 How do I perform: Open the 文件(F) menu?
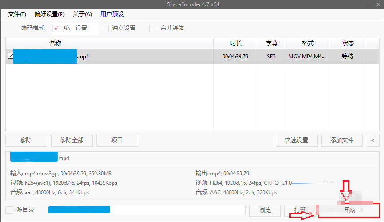pyautogui.click(x=17, y=14)
